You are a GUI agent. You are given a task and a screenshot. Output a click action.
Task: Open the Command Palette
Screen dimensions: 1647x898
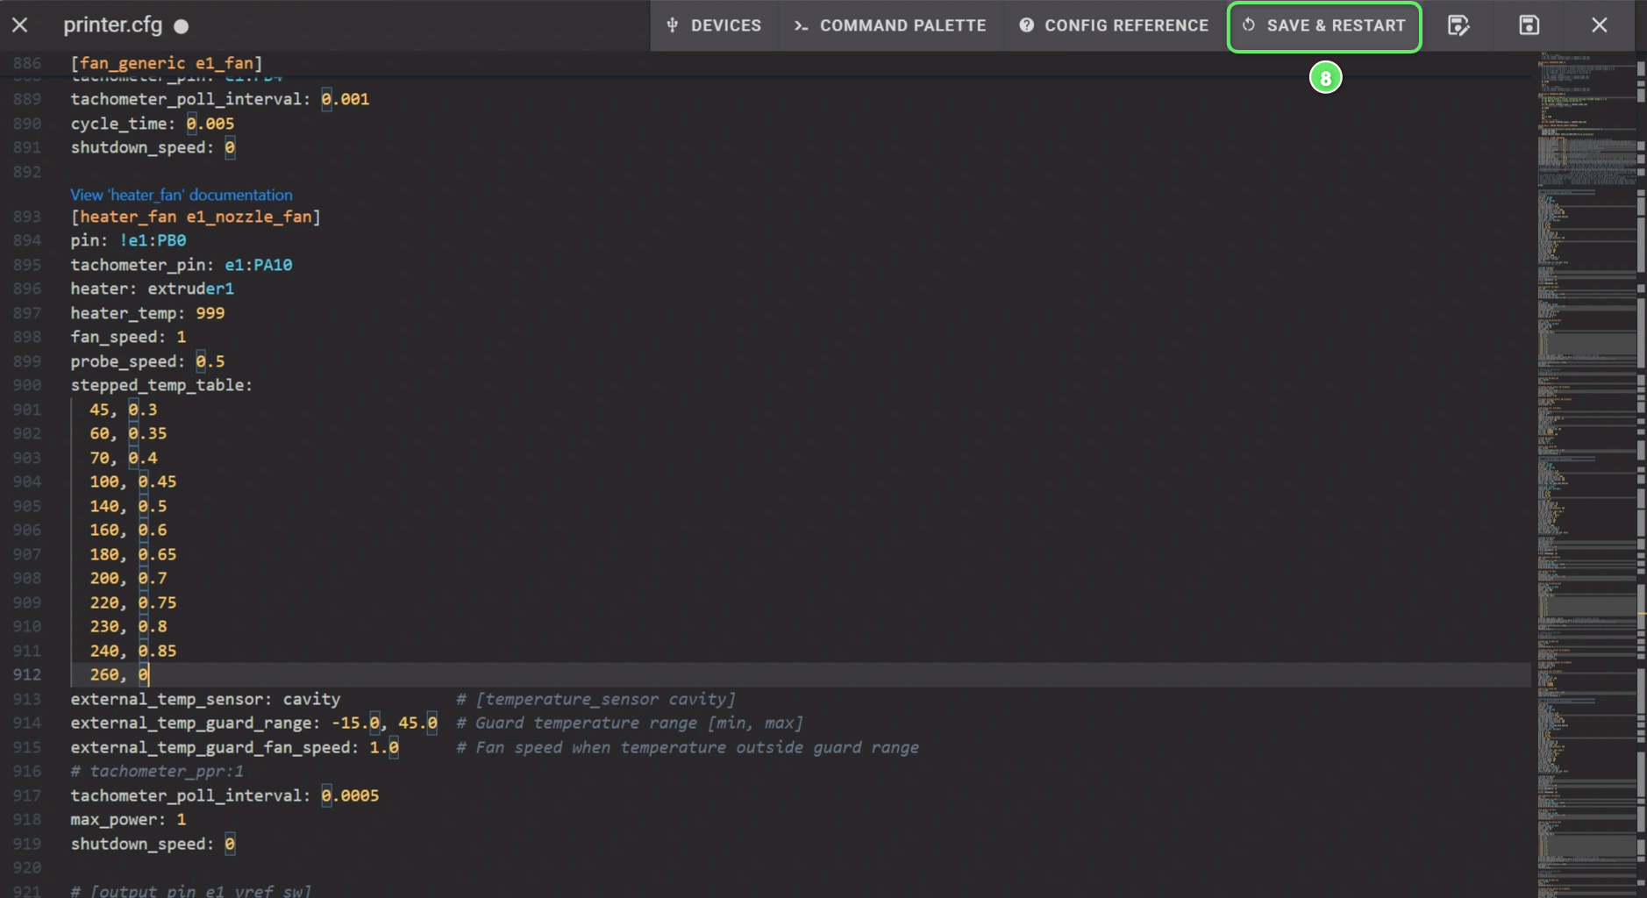[890, 25]
